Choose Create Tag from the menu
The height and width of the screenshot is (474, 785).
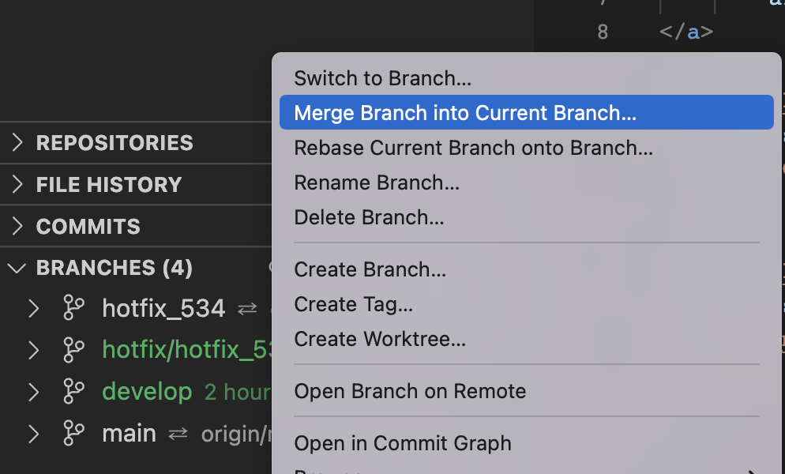353,304
